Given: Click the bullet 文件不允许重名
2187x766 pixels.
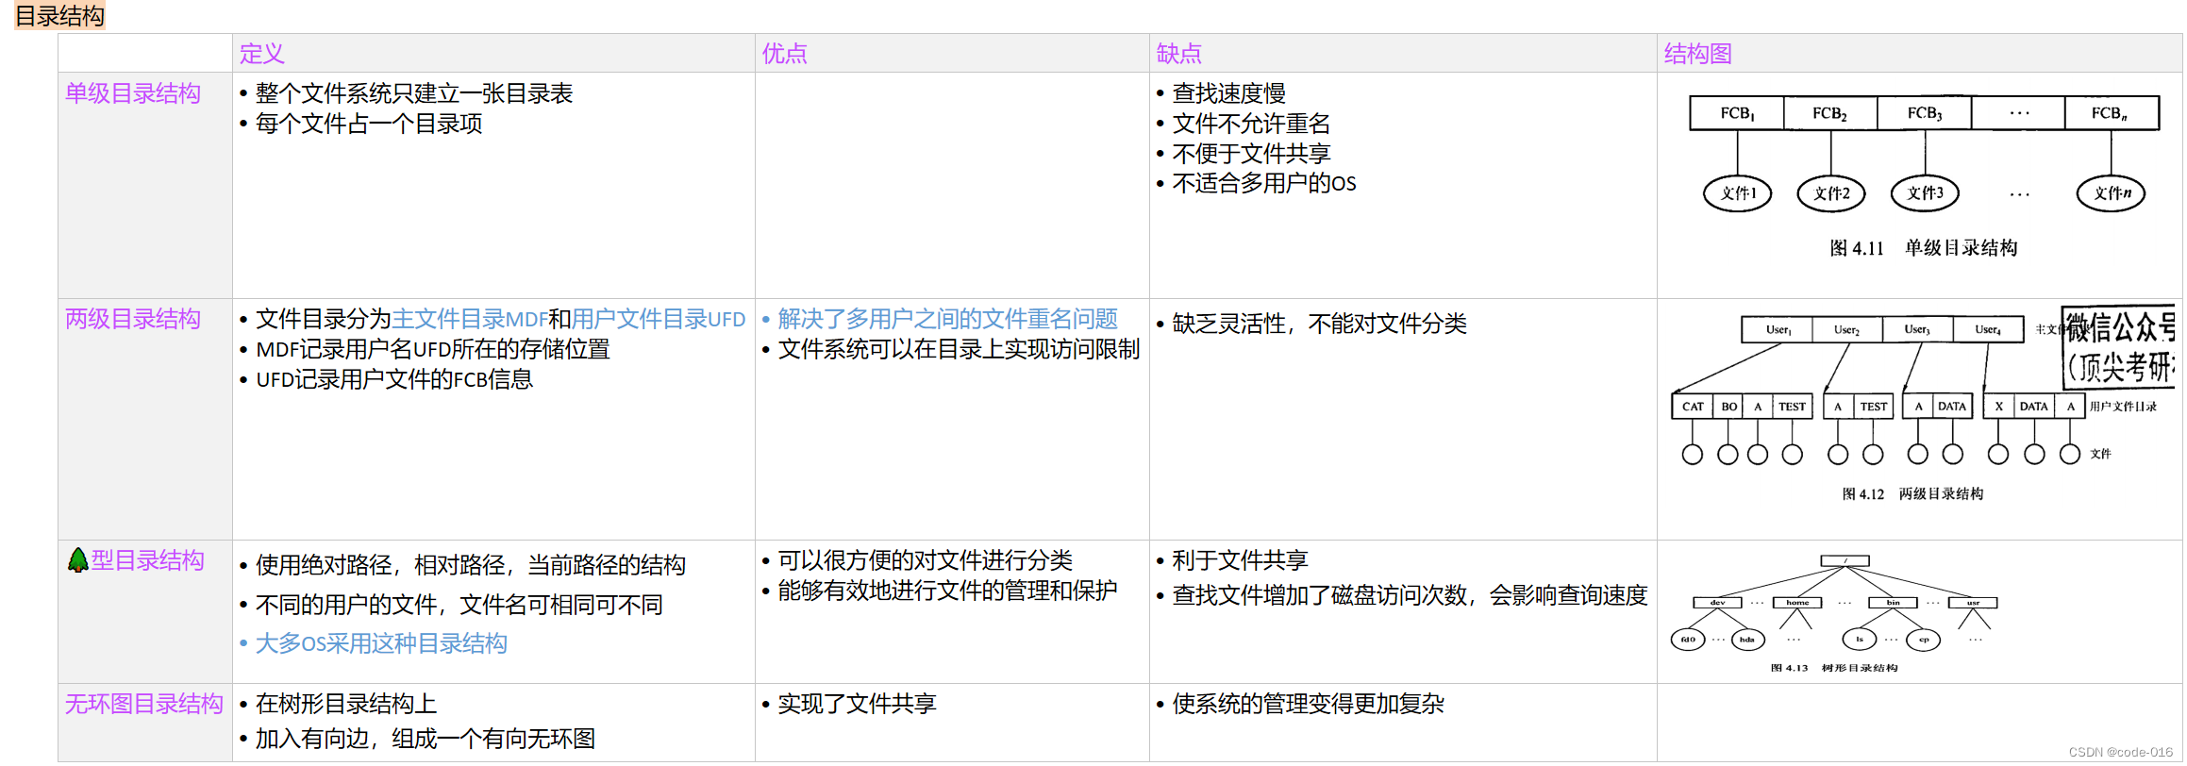Looking at the screenshot, I should 1251,124.
